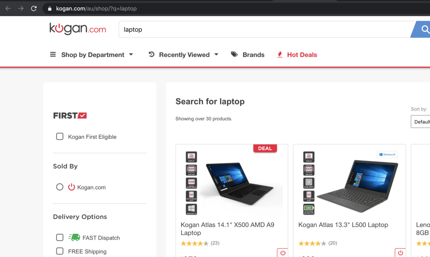
Task: Click the browser reload icon
Action: pyautogui.click(x=34, y=9)
